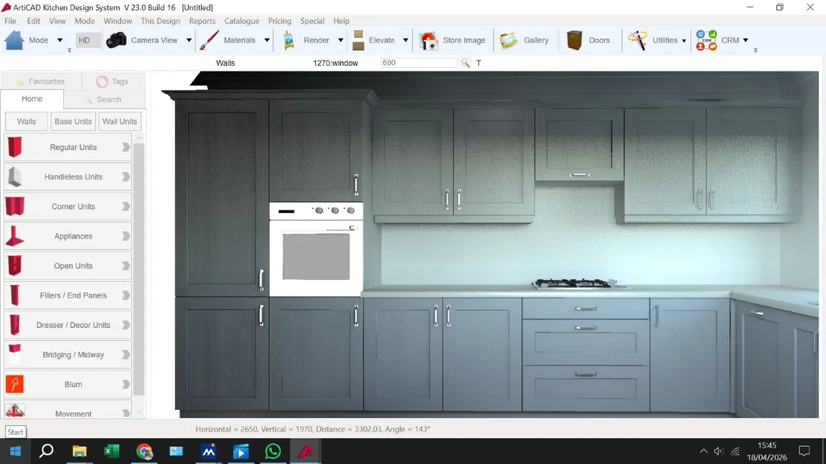Screen dimensions: 826x464
Task: Toggle HD mode
Action: tap(87, 40)
